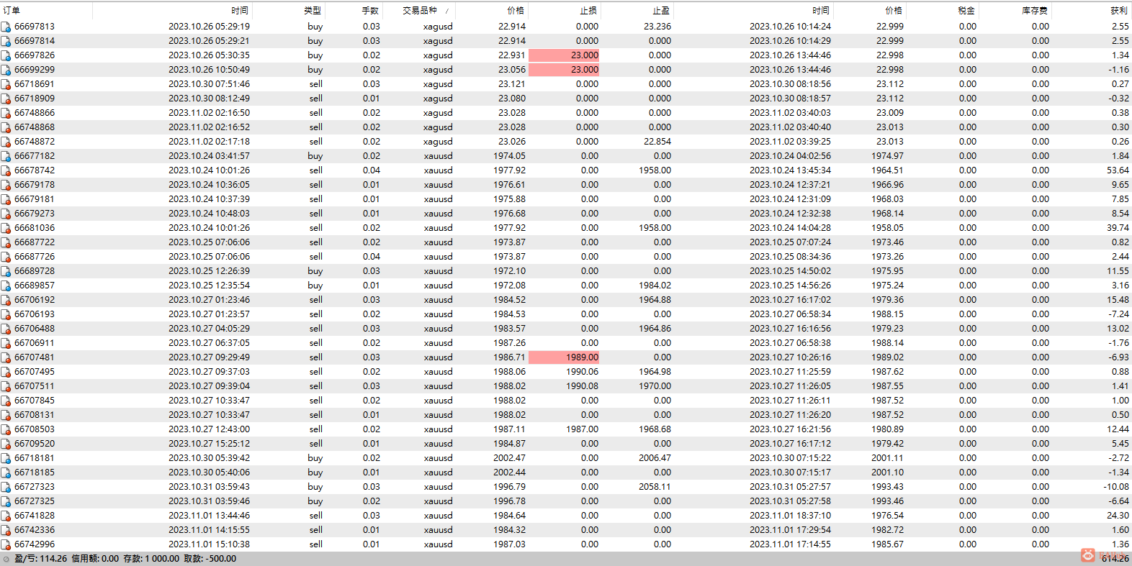Viewport: 1132px width, 566px height.
Task: Select the take profit value 1968.68
Action: tap(655, 429)
